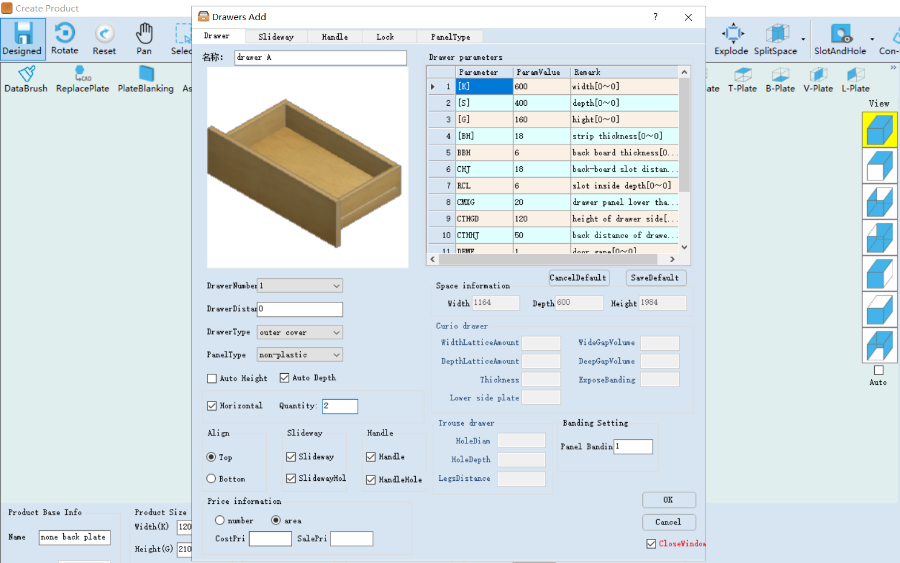Image resolution: width=900 pixels, height=563 pixels.
Task: Confirm with the OK button
Action: tap(669, 500)
